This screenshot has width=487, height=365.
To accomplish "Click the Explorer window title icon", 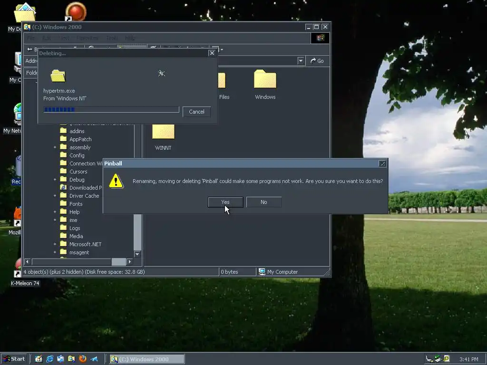I will coord(27,27).
